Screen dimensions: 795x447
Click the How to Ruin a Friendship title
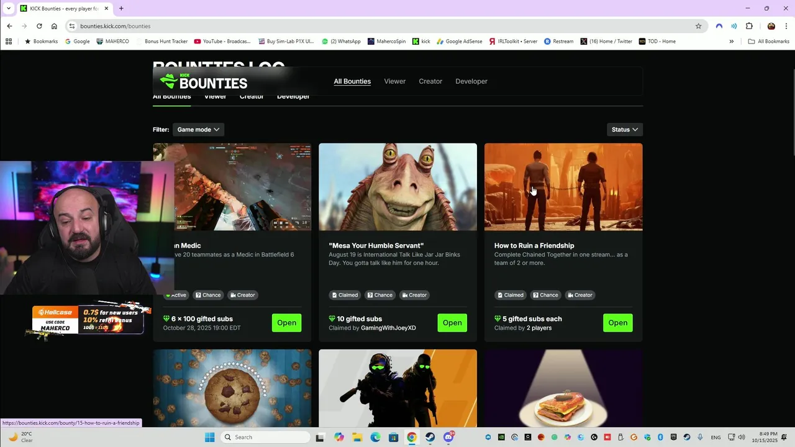point(534,246)
